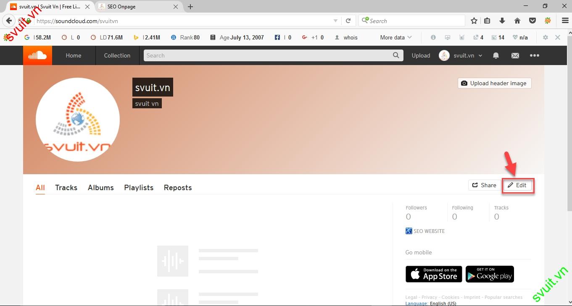The image size is (572, 306).
Task: Open Collection in SoundCloud nav
Action: (117, 55)
